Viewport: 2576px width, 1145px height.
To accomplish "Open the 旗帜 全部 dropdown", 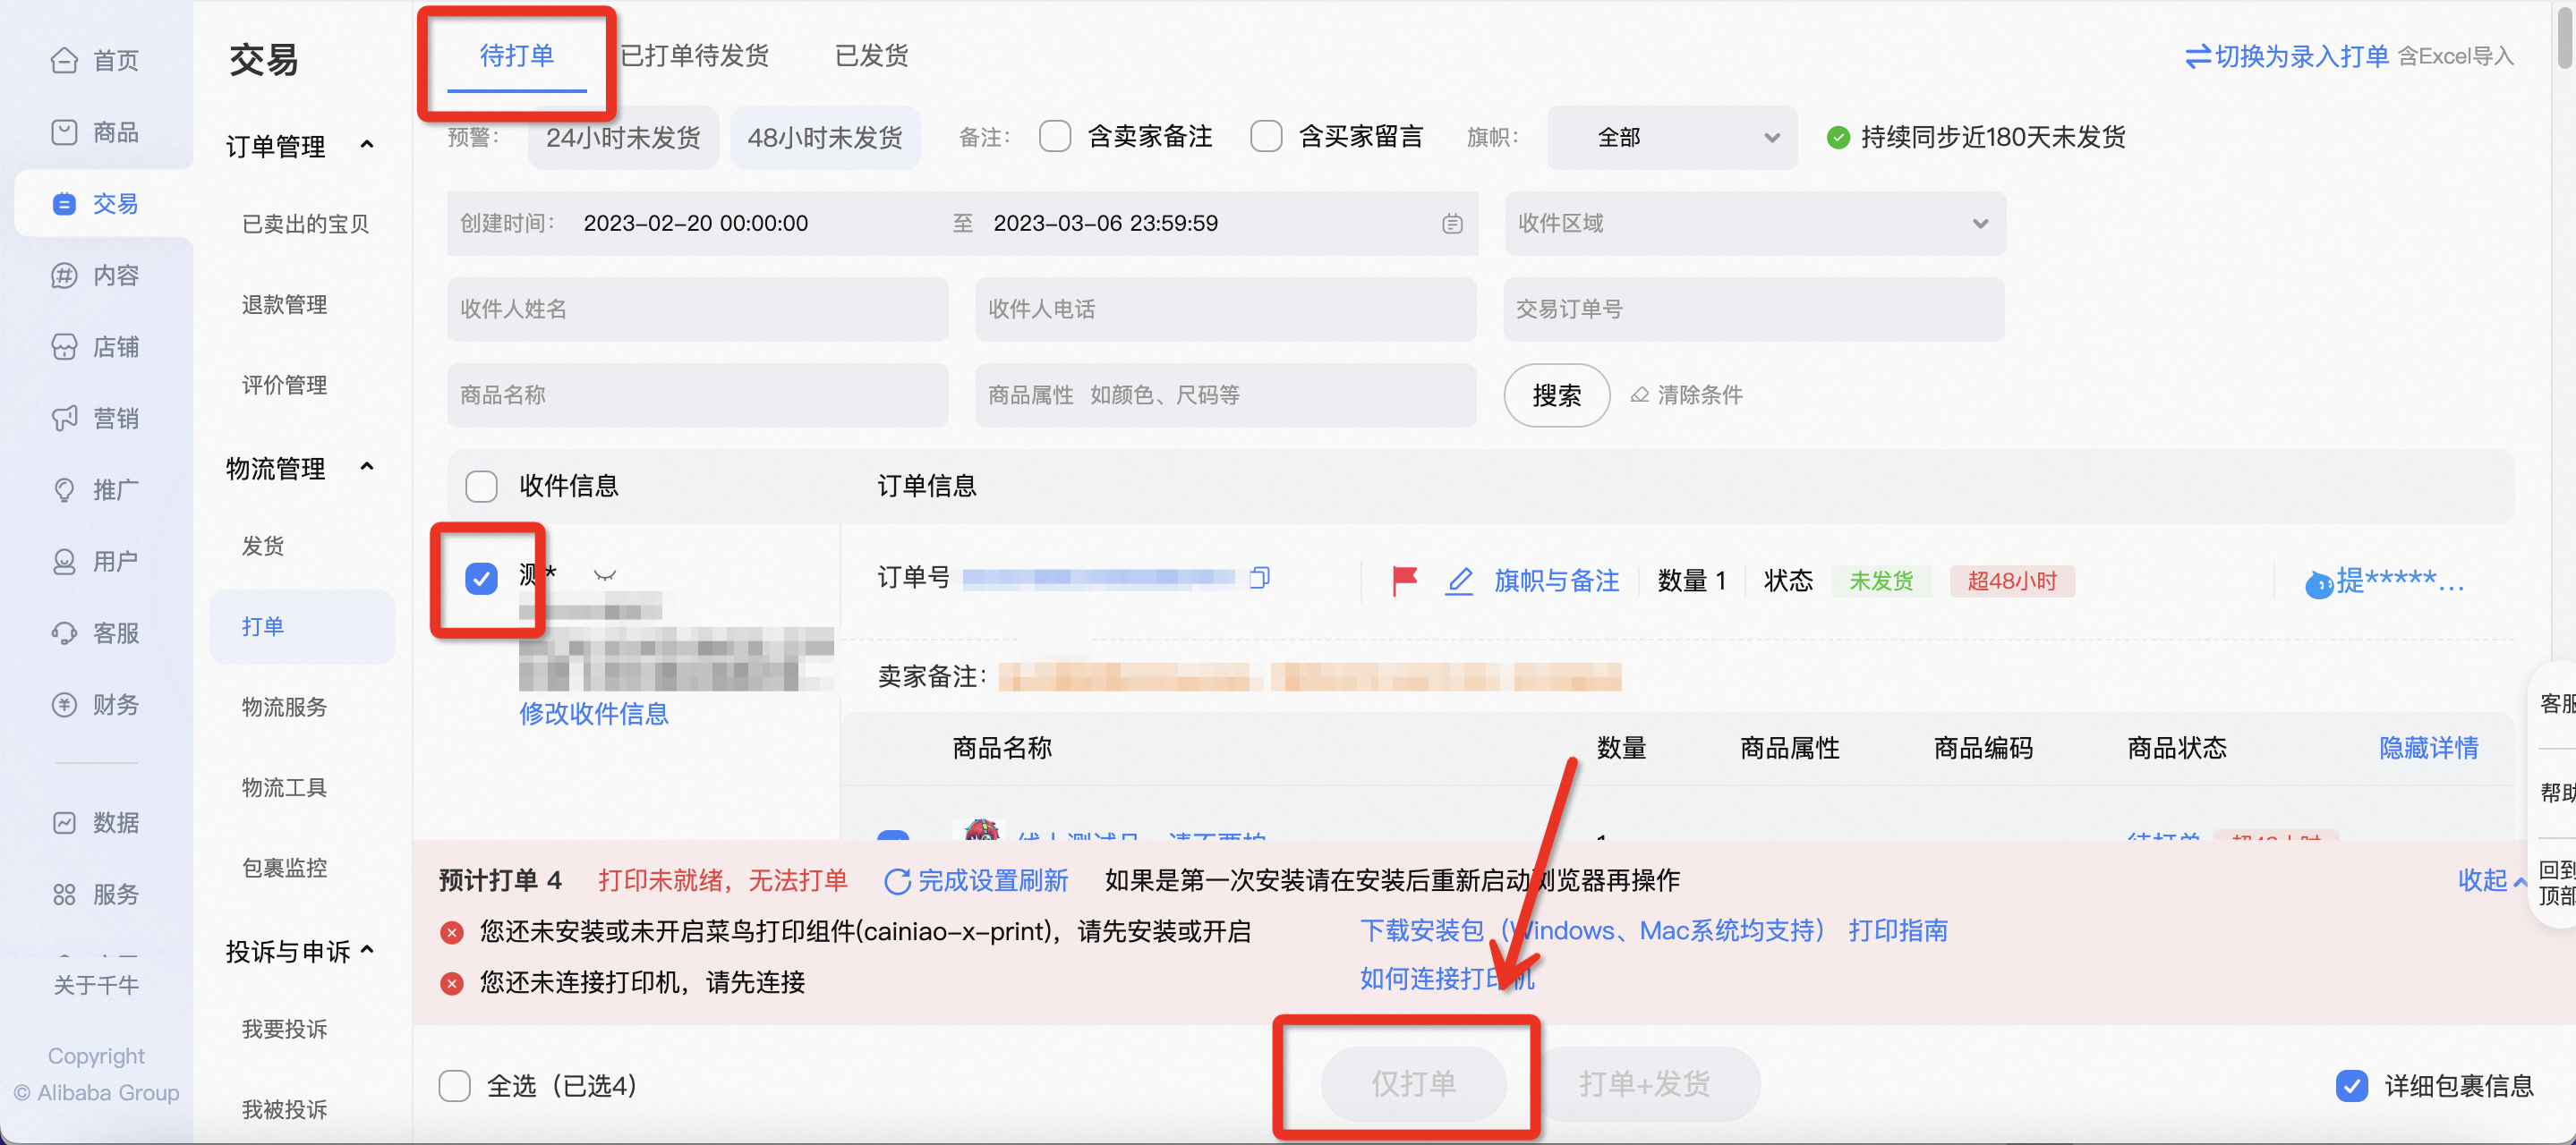I will (x=1672, y=138).
